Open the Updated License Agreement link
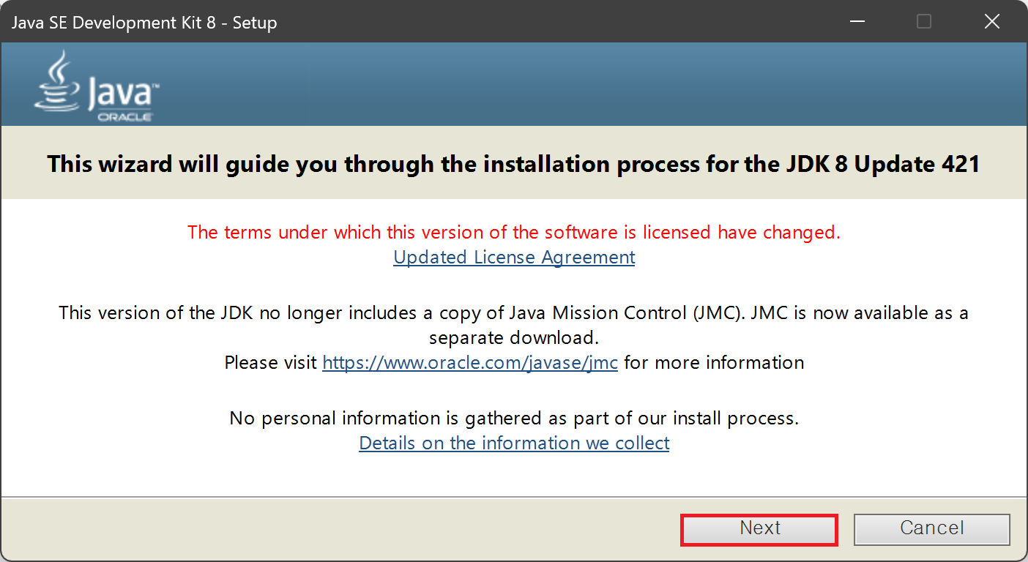Screen dimensions: 1028x562 pyautogui.click(x=513, y=257)
